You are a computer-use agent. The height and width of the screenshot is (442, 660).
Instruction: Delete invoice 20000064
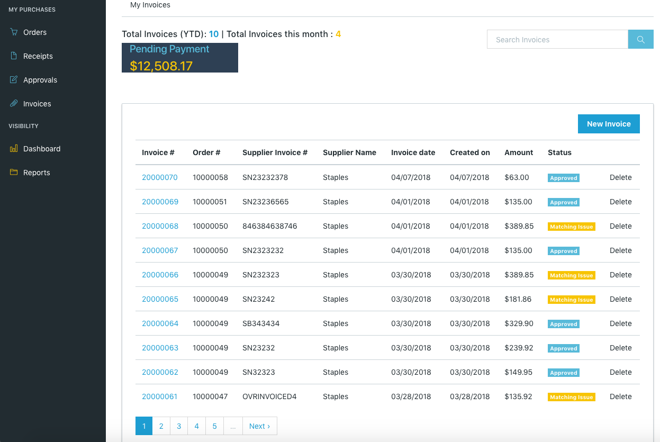click(621, 323)
